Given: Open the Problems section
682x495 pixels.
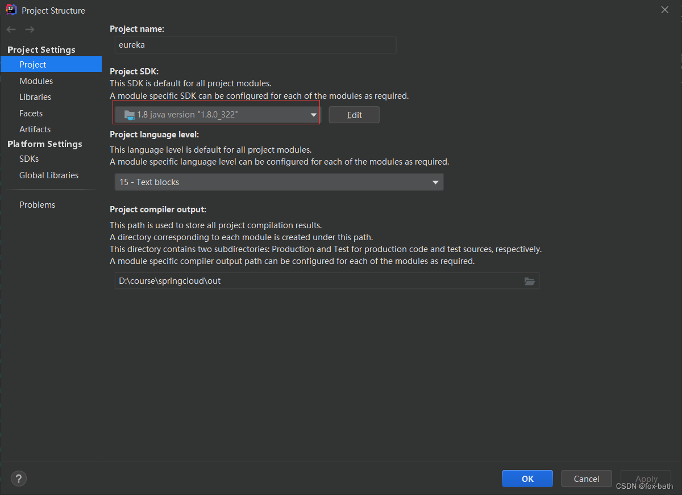Looking at the screenshot, I should 37,204.
